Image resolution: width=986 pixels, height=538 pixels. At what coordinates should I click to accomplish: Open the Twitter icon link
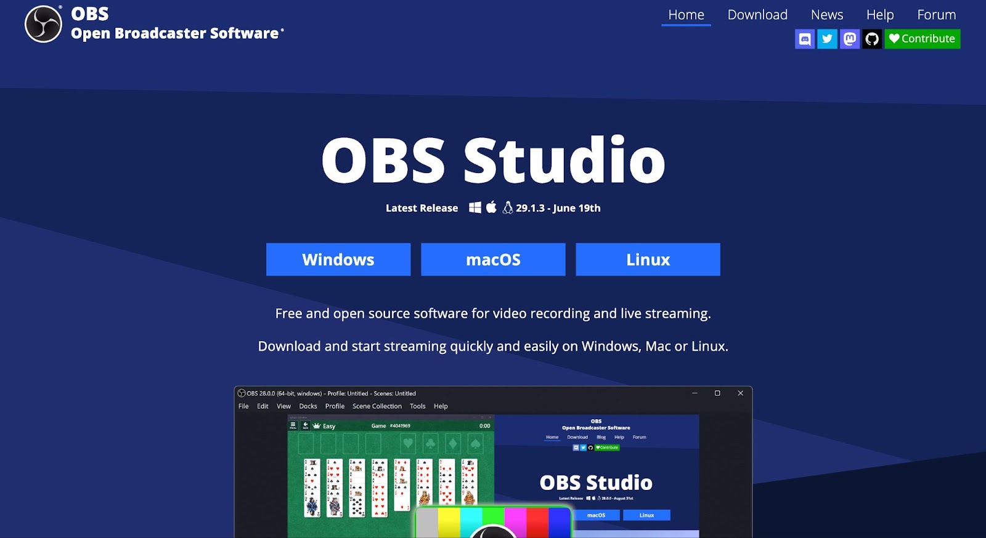(x=827, y=39)
